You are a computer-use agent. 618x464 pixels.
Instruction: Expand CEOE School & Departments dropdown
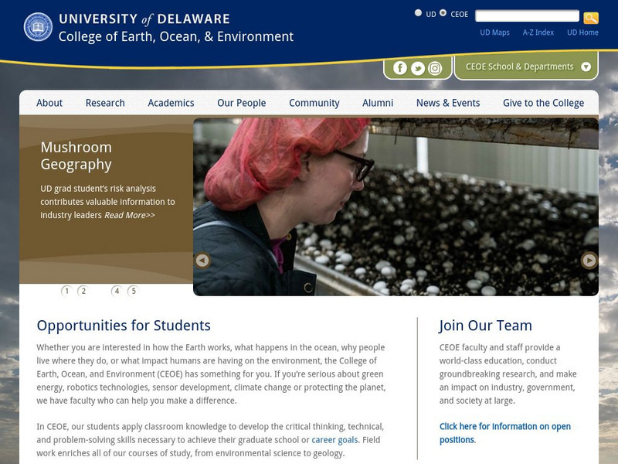click(x=526, y=67)
